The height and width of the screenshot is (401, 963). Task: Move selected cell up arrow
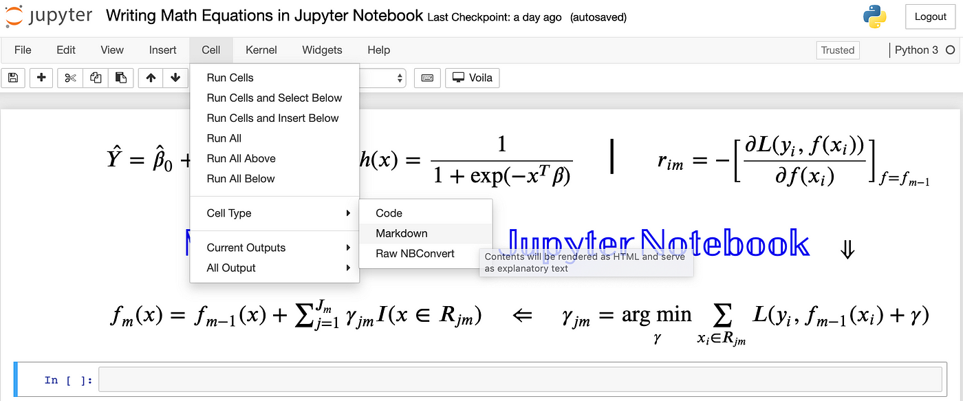tap(151, 78)
